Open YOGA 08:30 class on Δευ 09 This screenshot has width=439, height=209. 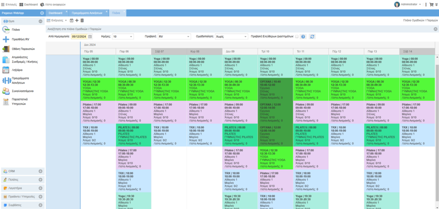click(240, 89)
